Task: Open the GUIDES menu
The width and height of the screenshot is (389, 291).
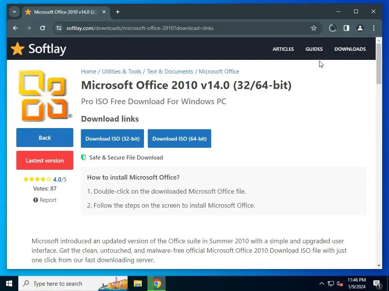Action: [314, 49]
